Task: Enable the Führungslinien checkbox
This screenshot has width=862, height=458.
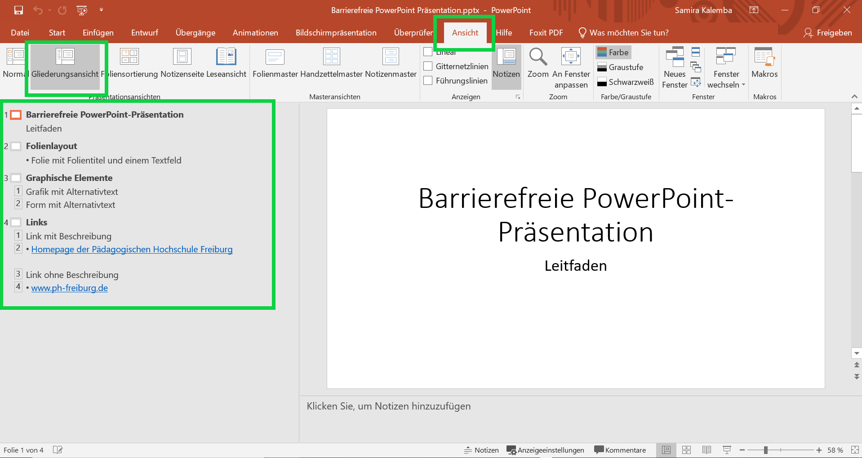Action: point(428,81)
